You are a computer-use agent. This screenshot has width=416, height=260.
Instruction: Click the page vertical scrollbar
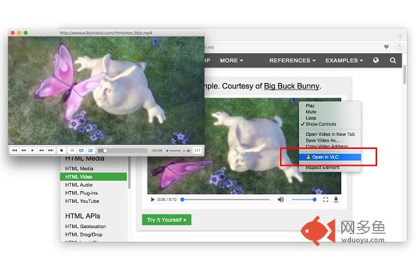tap(404, 75)
